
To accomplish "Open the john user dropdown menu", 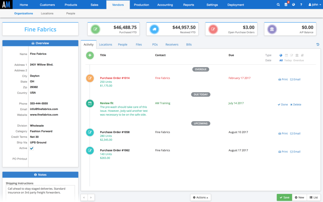I will (313, 5).
